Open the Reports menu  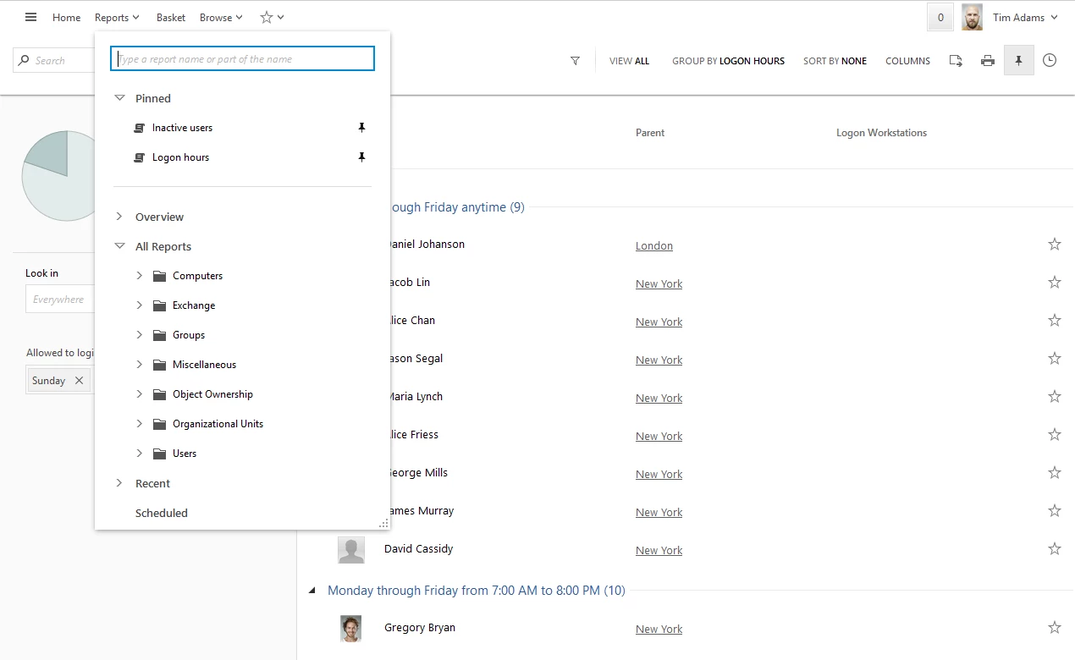tap(117, 17)
